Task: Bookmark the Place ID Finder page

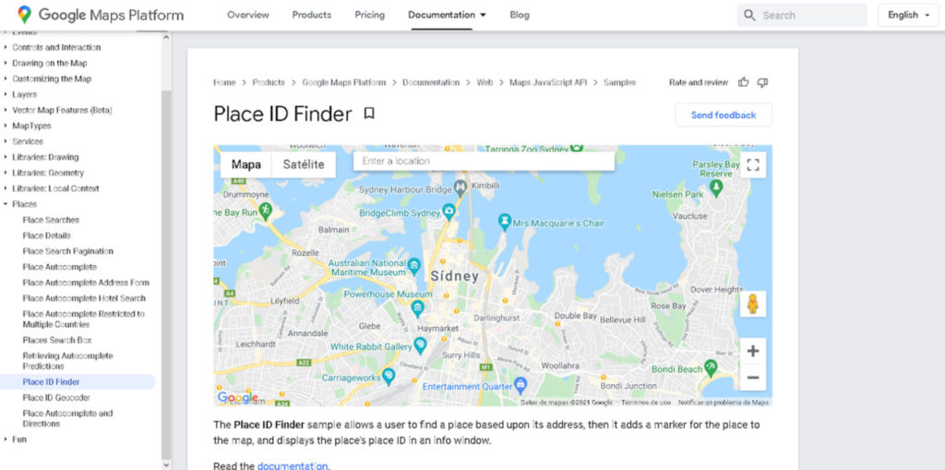Action: (x=369, y=114)
